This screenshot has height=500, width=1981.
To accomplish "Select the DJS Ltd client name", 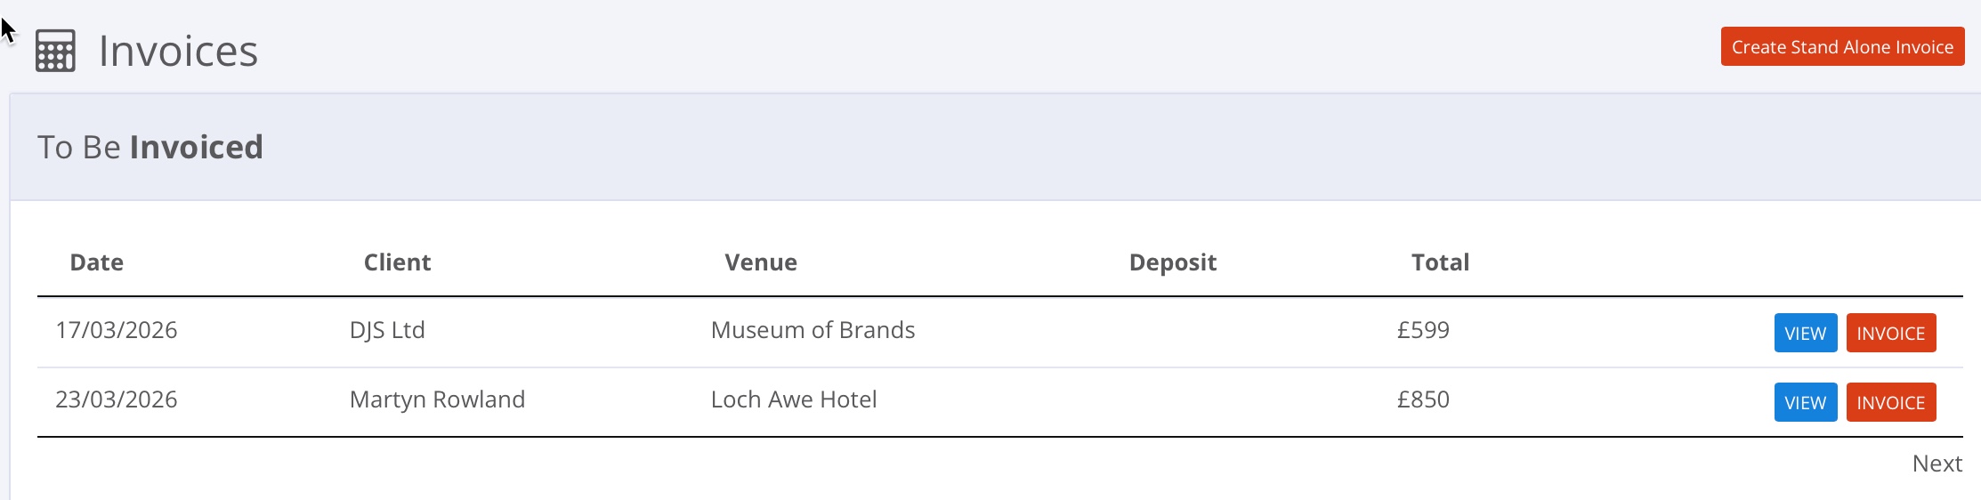I will 387,330.
